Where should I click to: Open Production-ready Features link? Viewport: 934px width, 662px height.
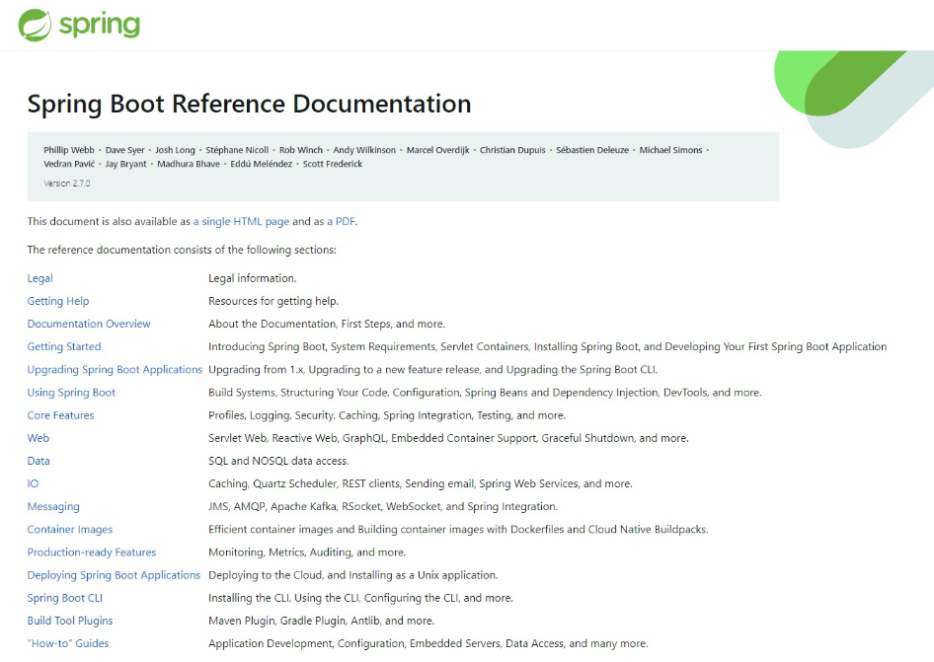[92, 552]
